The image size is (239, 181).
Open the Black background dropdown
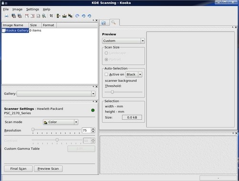point(134,74)
